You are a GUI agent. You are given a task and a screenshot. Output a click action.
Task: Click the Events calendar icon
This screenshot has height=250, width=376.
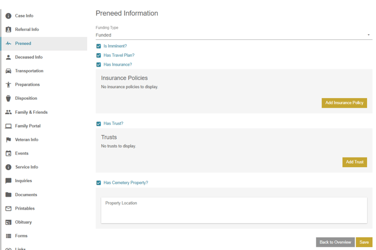[x=8, y=154]
